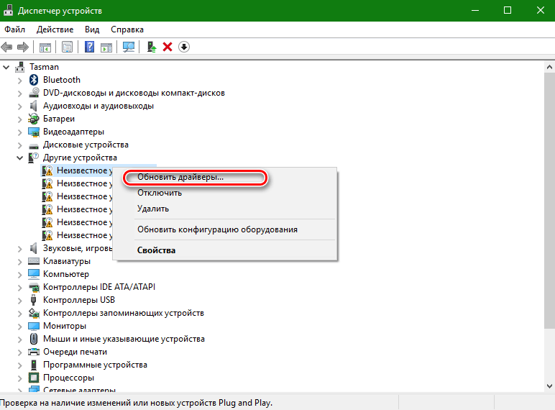This screenshot has width=555, height=410.
Task: Click the update driver green arrow icon
Action: coord(152,47)
